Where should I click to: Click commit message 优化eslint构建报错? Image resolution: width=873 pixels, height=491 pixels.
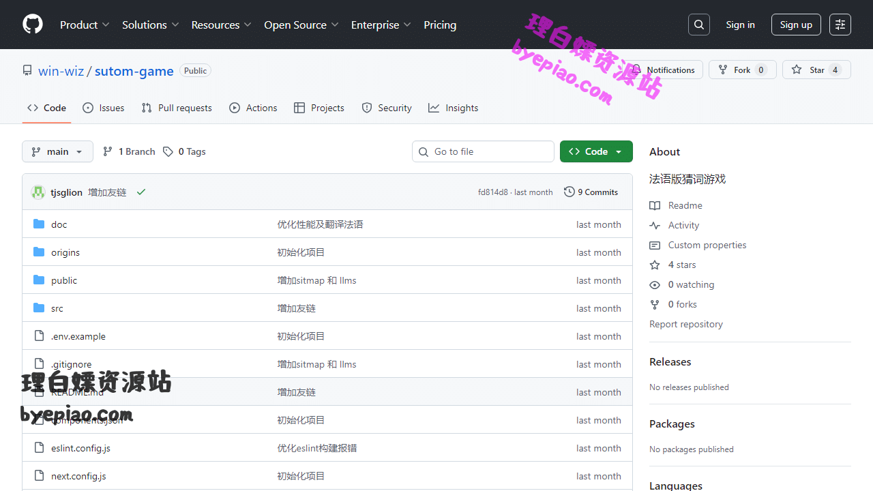(317, 448)
